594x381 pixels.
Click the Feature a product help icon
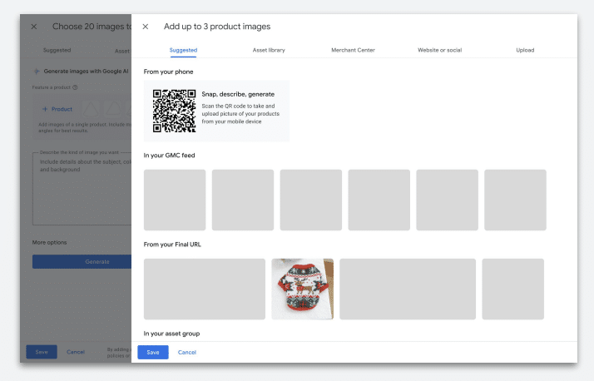click(x=75, y=87)
